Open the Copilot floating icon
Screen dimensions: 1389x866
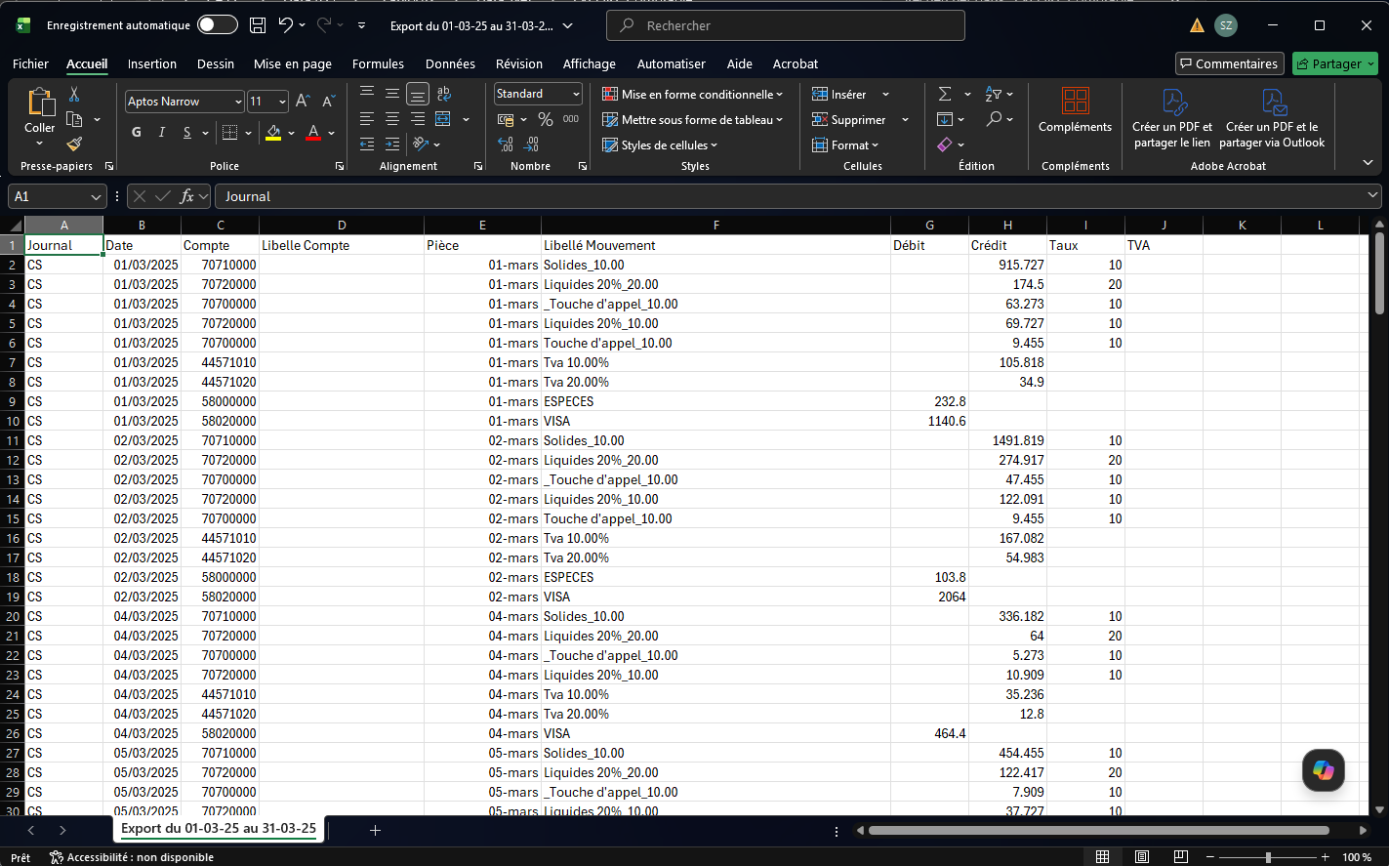click(x=1324, y=770)
